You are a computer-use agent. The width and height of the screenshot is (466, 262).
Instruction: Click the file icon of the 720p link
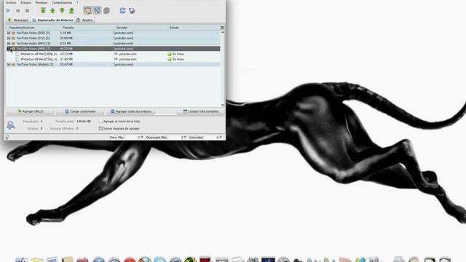[17, 59]
